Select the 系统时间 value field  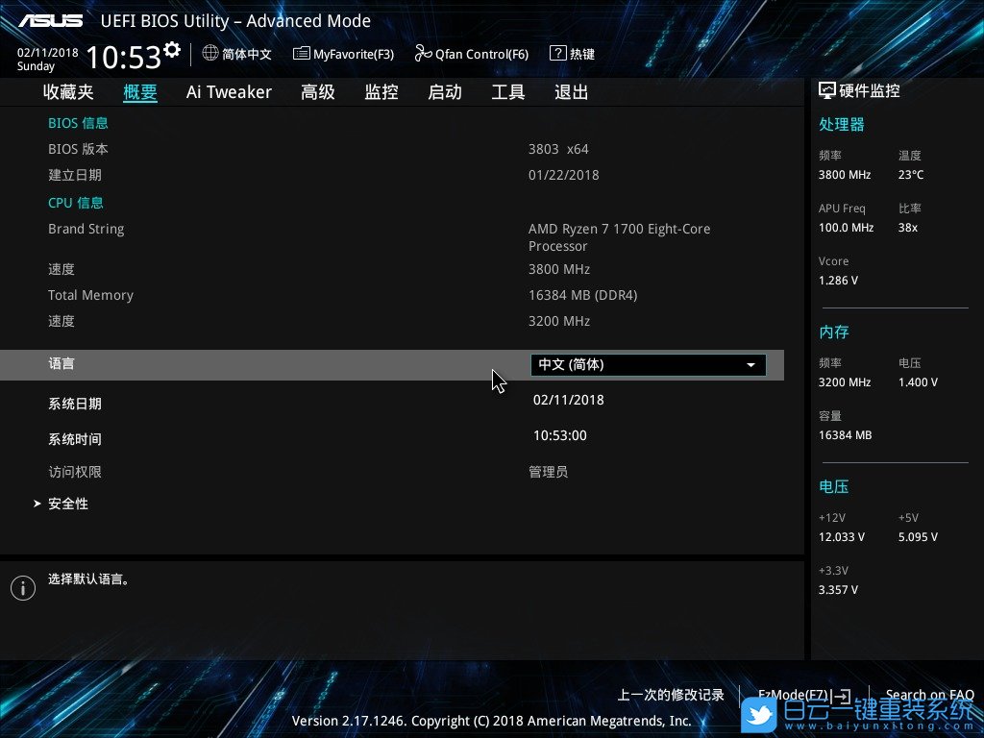(x=560, y=435)
